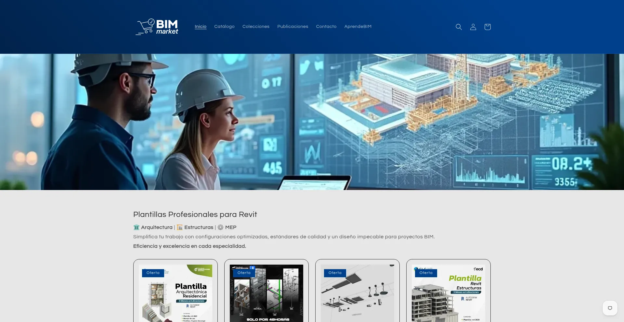Click the 'Arquitectura' label text

(x=157, y=227)
